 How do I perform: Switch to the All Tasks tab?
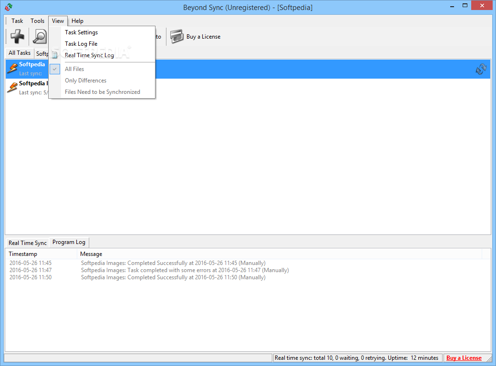(x=20, y=53)
